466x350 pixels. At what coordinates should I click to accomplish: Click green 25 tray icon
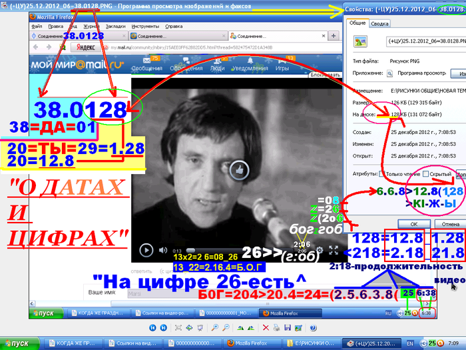pyautogui.click(x=433, y=343)
